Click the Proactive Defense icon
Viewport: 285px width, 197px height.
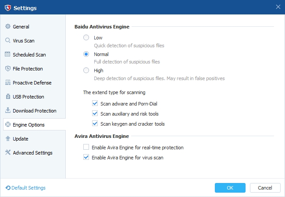pos(7,83)
